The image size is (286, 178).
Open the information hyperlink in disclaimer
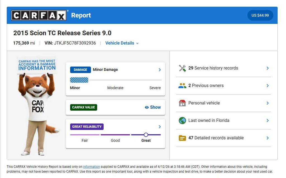click(91, 167)
